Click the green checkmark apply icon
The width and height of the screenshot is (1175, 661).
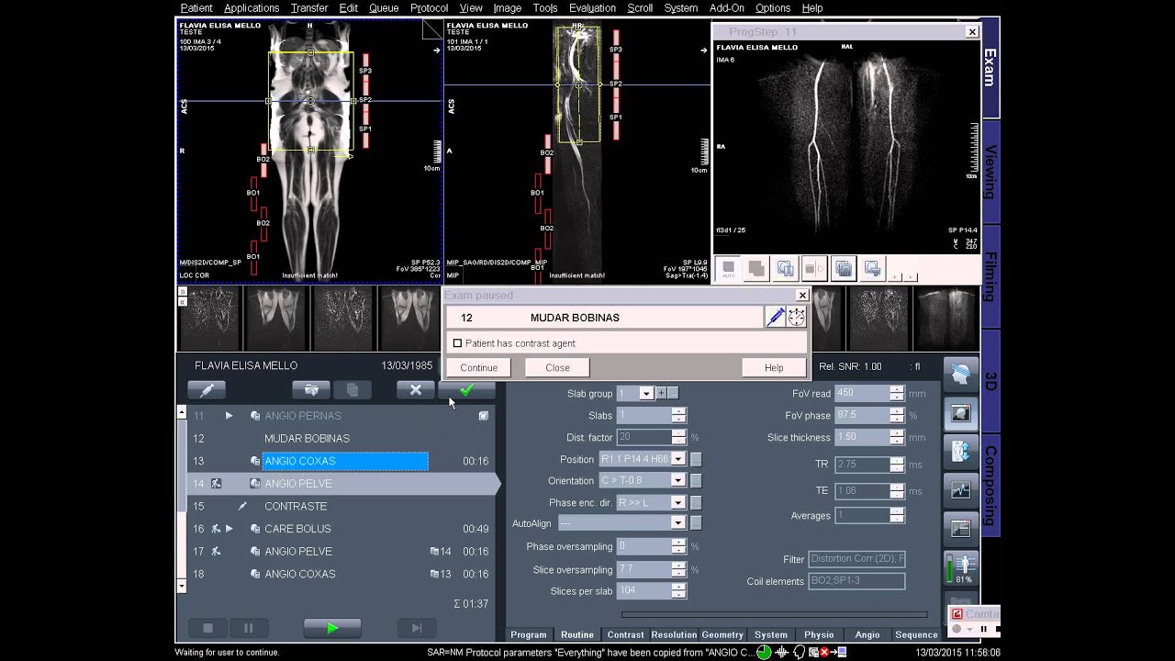(x=466, y=390)
